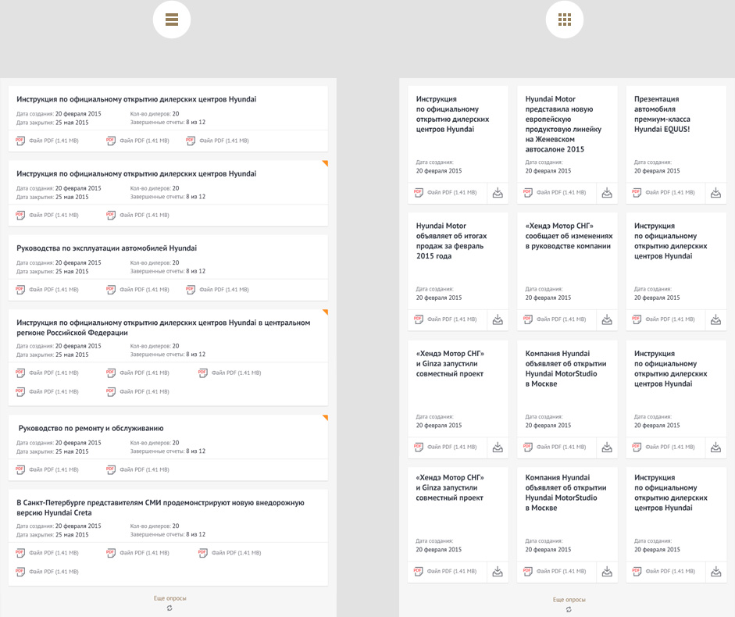Image resolution: width=735 pixels, height=617 pixels.
Task: Open Saint Petersburg Hyundai Creta news title
Action: coord(160,508)
